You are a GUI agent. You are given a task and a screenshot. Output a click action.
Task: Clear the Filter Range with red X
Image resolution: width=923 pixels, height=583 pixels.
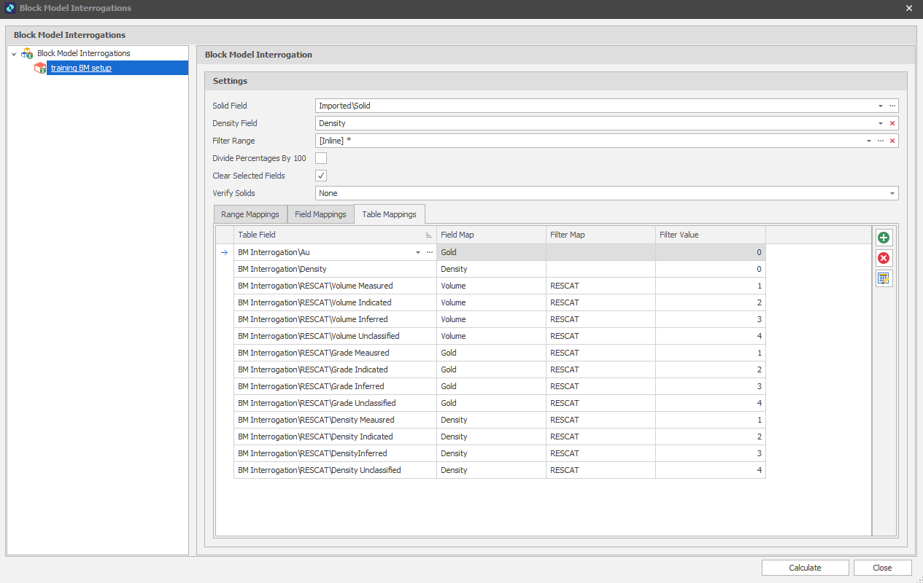(892, 141)
